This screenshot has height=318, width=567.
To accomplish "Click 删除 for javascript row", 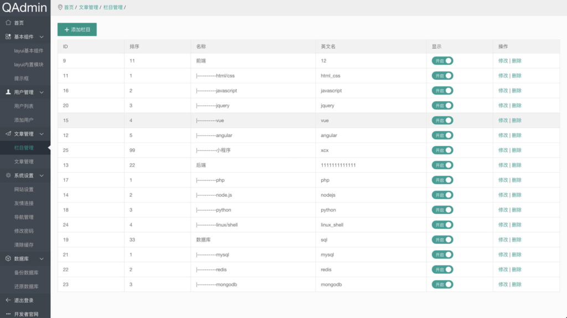I will coord(517,90).
